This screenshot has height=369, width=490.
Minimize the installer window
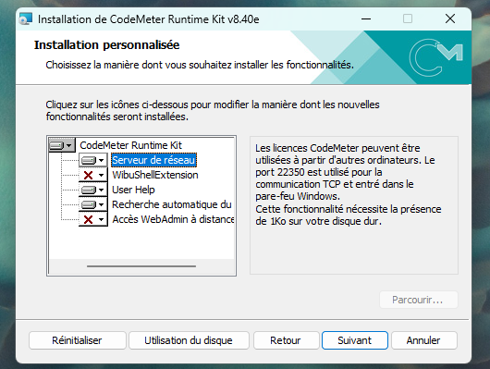[366, 19]
